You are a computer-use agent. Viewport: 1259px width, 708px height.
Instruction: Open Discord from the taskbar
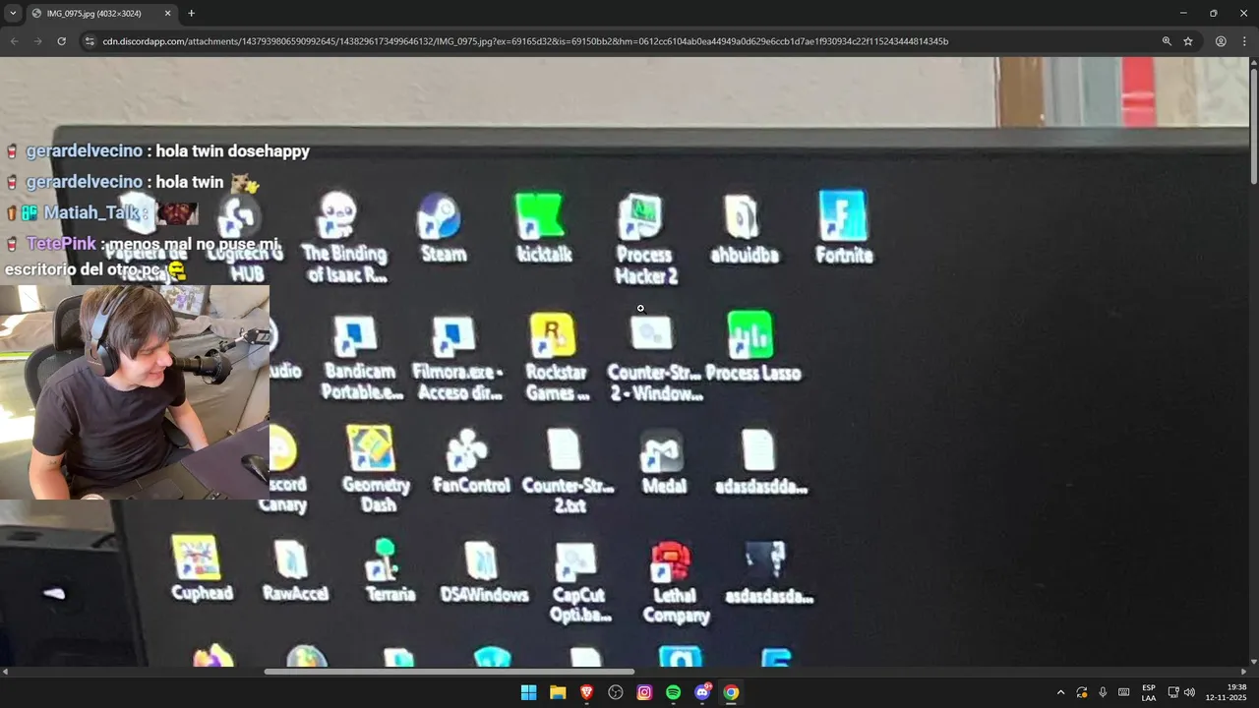tap(702, 692)
